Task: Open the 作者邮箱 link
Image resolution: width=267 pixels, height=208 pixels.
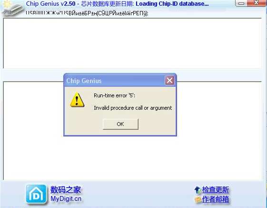Action: click(215, 199)
